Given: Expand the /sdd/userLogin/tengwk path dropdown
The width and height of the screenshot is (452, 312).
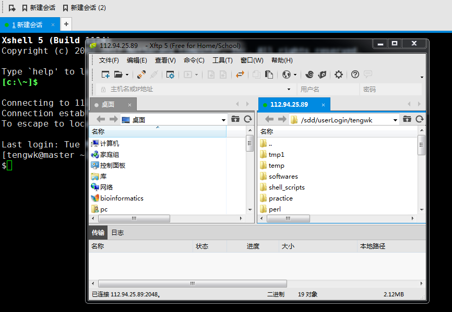Looking at the screenshot, I should [395, 120].
